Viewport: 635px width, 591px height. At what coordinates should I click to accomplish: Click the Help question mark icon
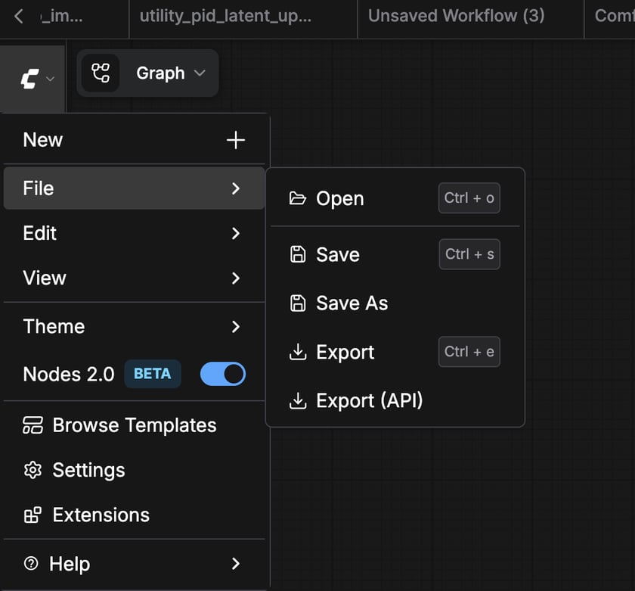pos(31,564)
